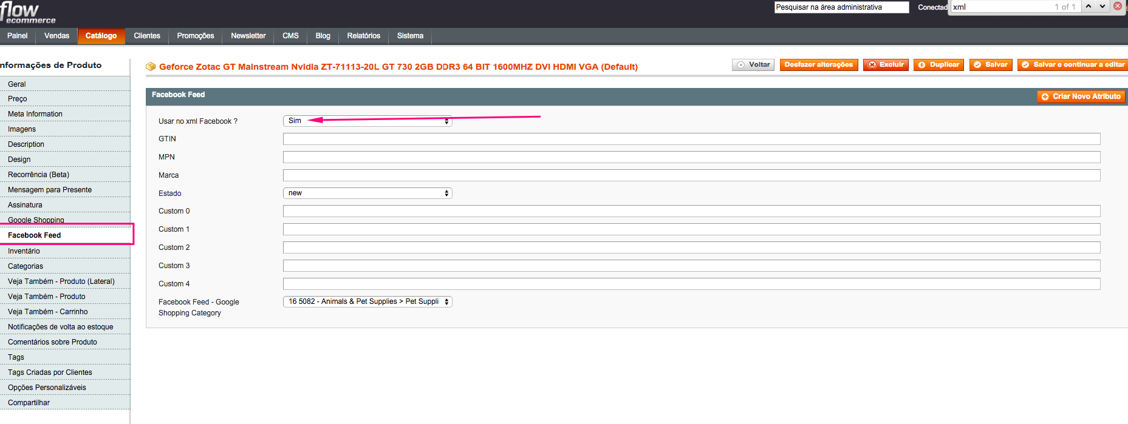
Task: Click the Marca input field
Action: click(x=691, y=175)
